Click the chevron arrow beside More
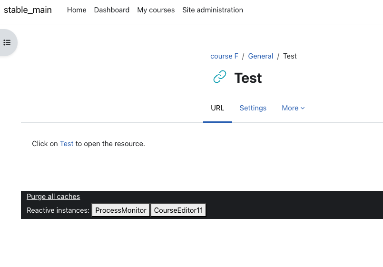The width and height of the screenshot is (383, 267). click(x=303, y=108)
